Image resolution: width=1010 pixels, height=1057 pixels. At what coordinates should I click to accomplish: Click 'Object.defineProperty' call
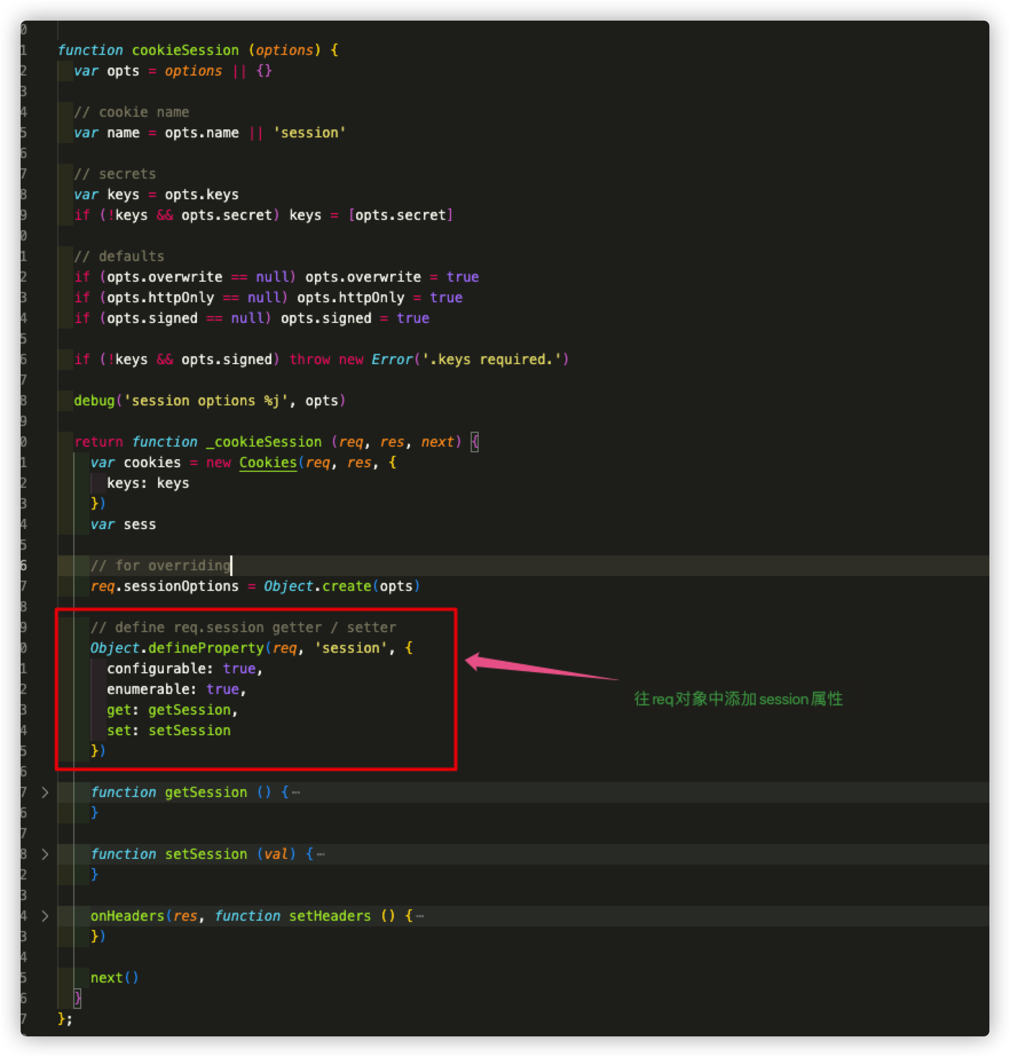pyautogui.click(x=177, y=648)
